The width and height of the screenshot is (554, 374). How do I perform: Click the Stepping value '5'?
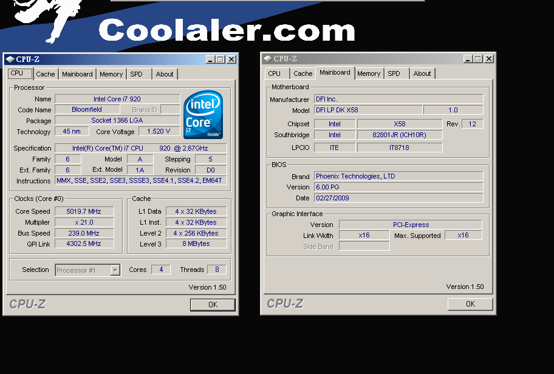tap(211, 159)
